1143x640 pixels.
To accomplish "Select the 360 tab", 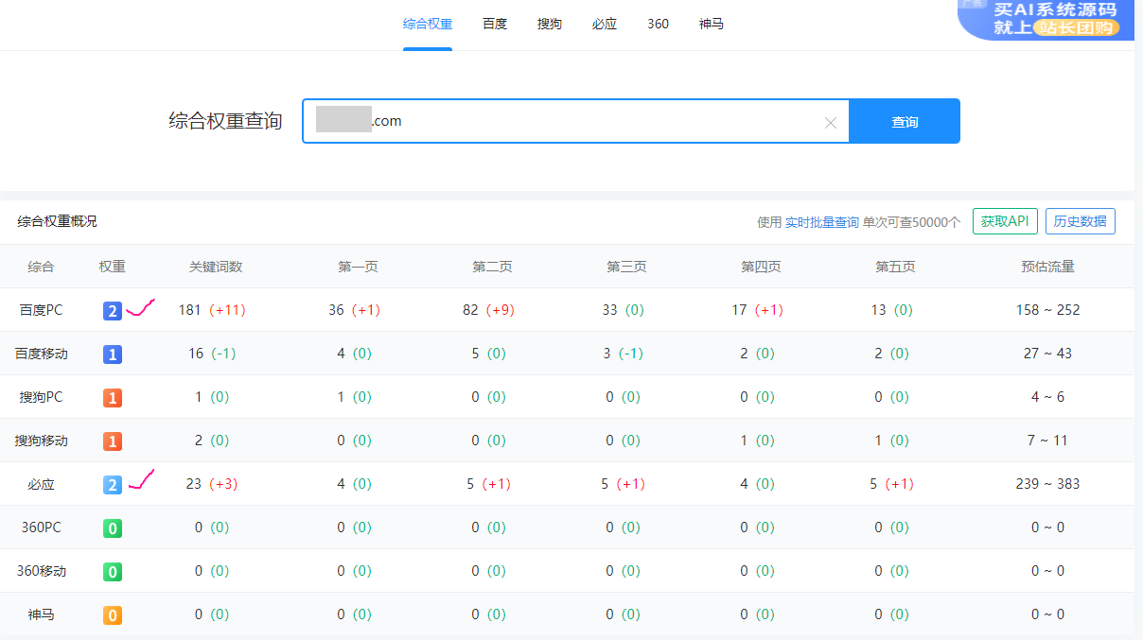I will [x=658, y=24].
